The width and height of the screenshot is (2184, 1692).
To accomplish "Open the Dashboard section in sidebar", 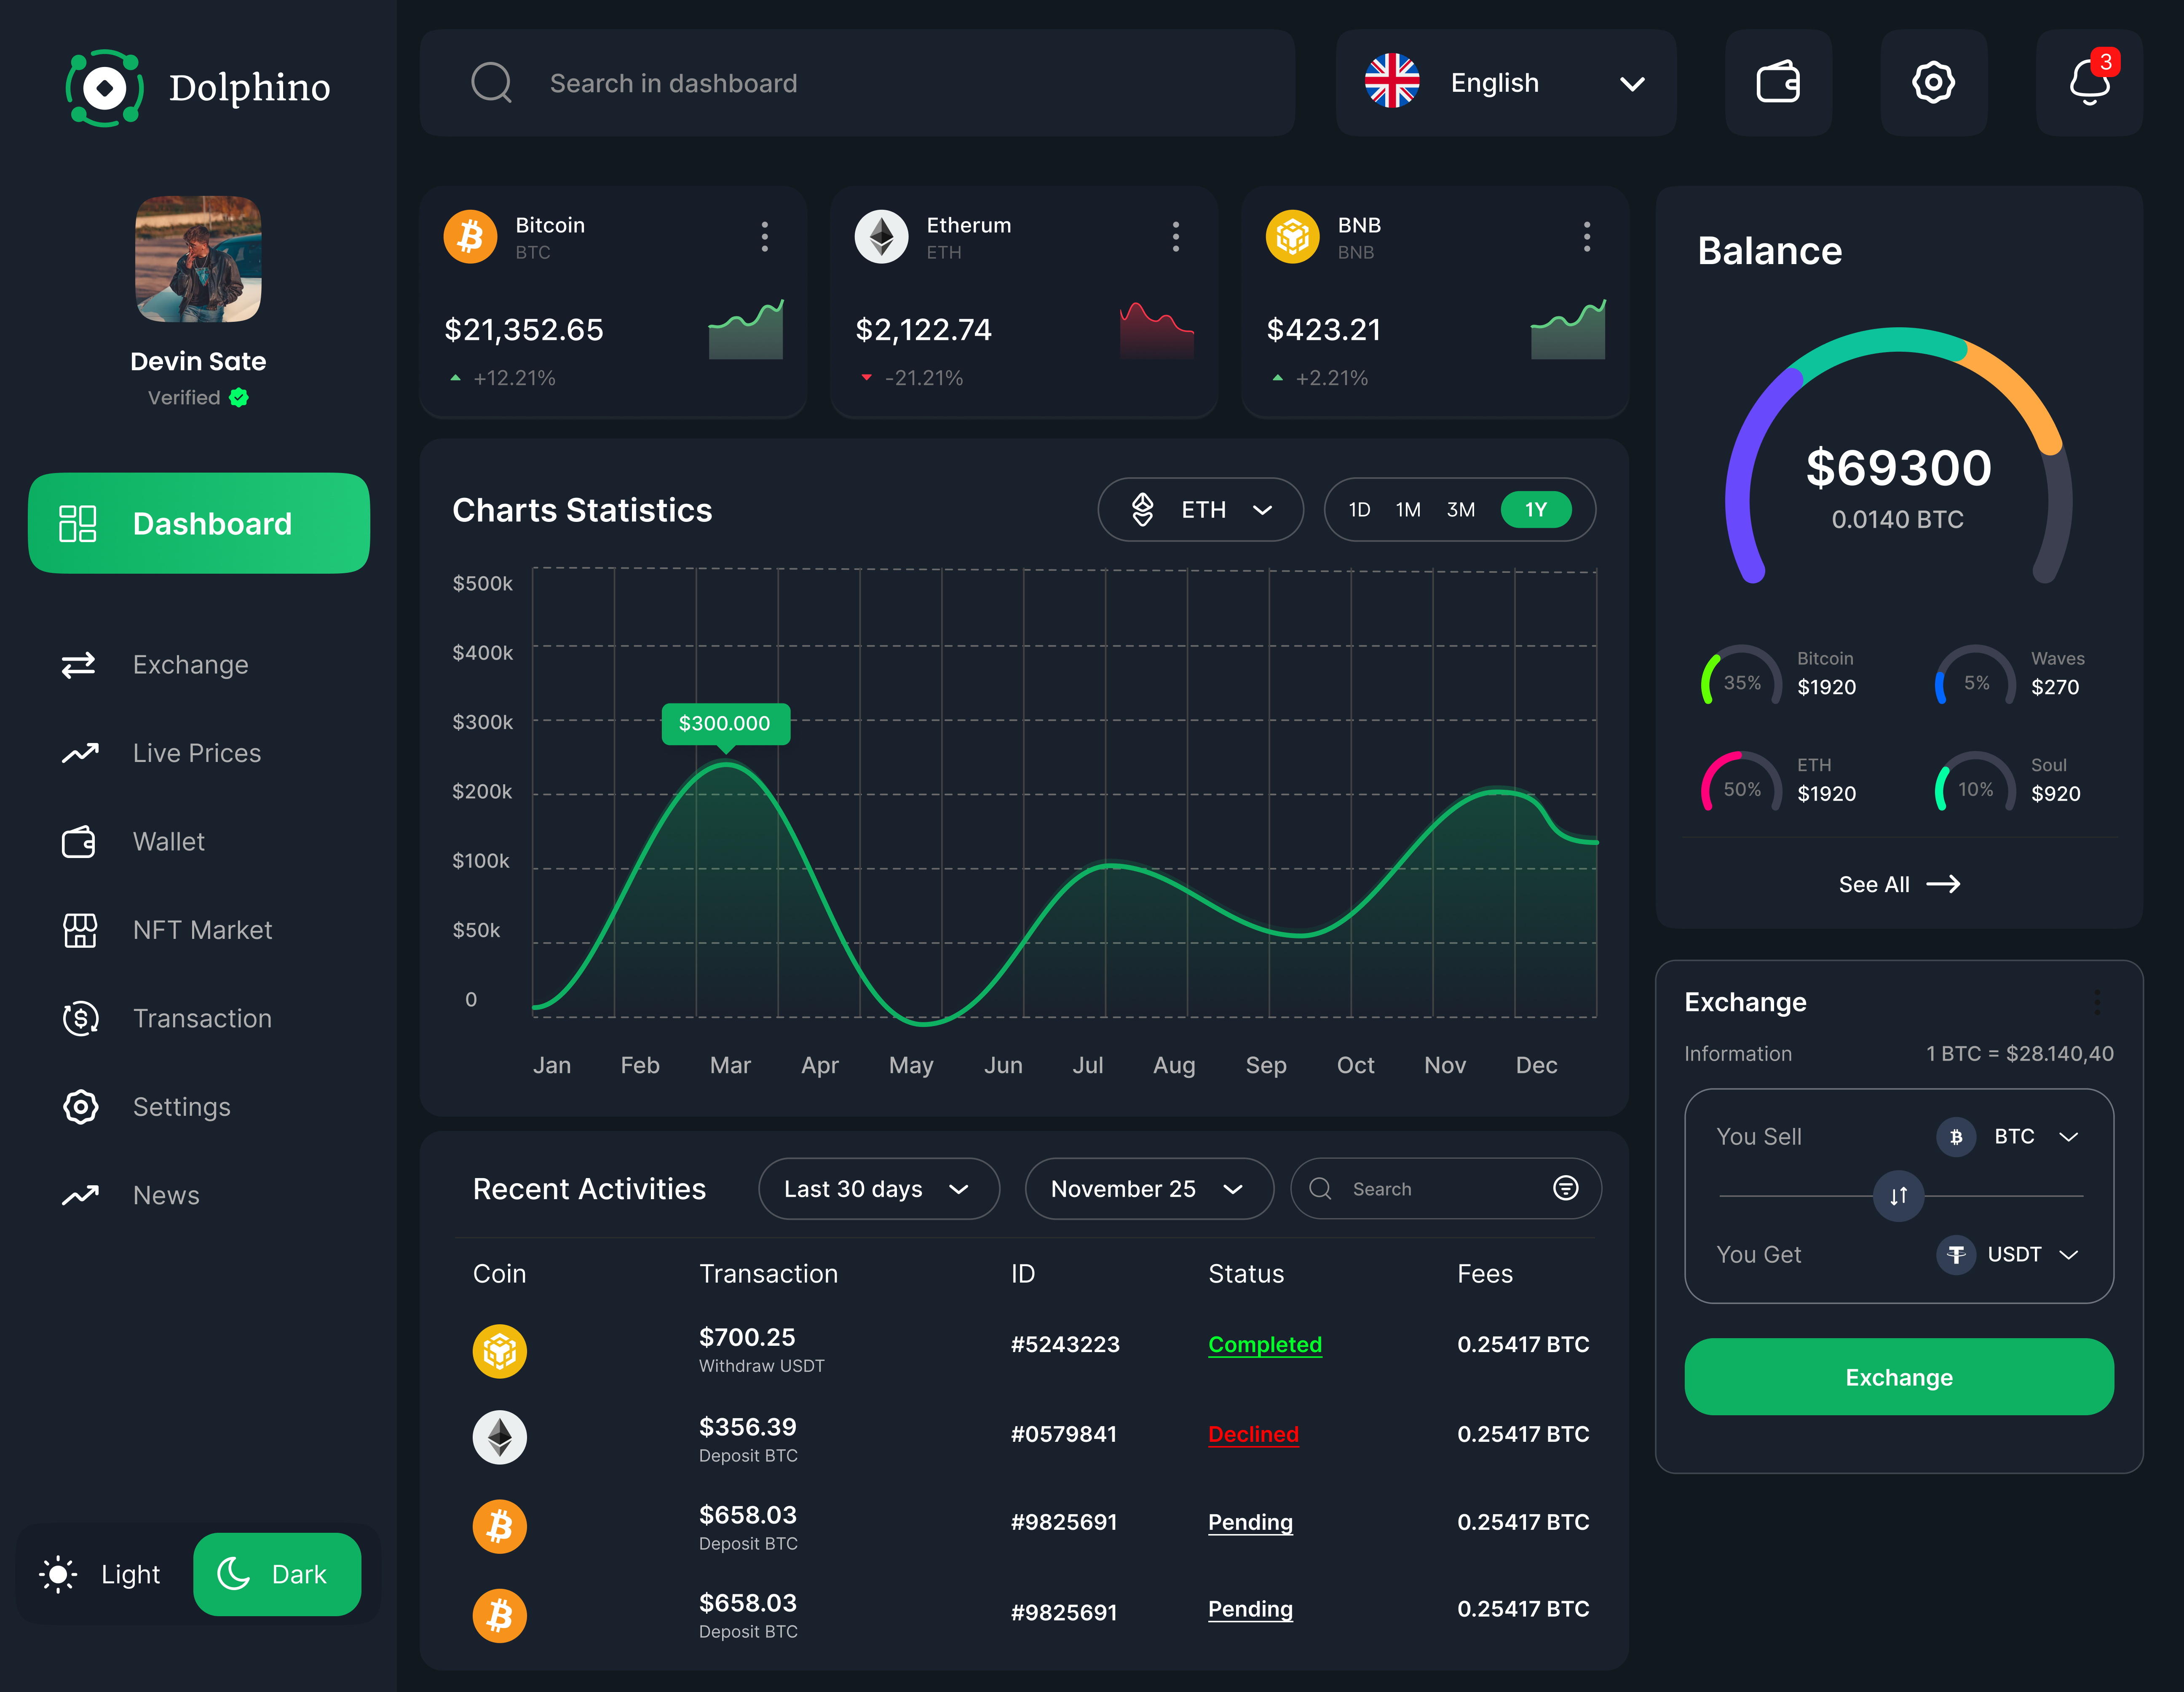I will click(x=198, y=523).
